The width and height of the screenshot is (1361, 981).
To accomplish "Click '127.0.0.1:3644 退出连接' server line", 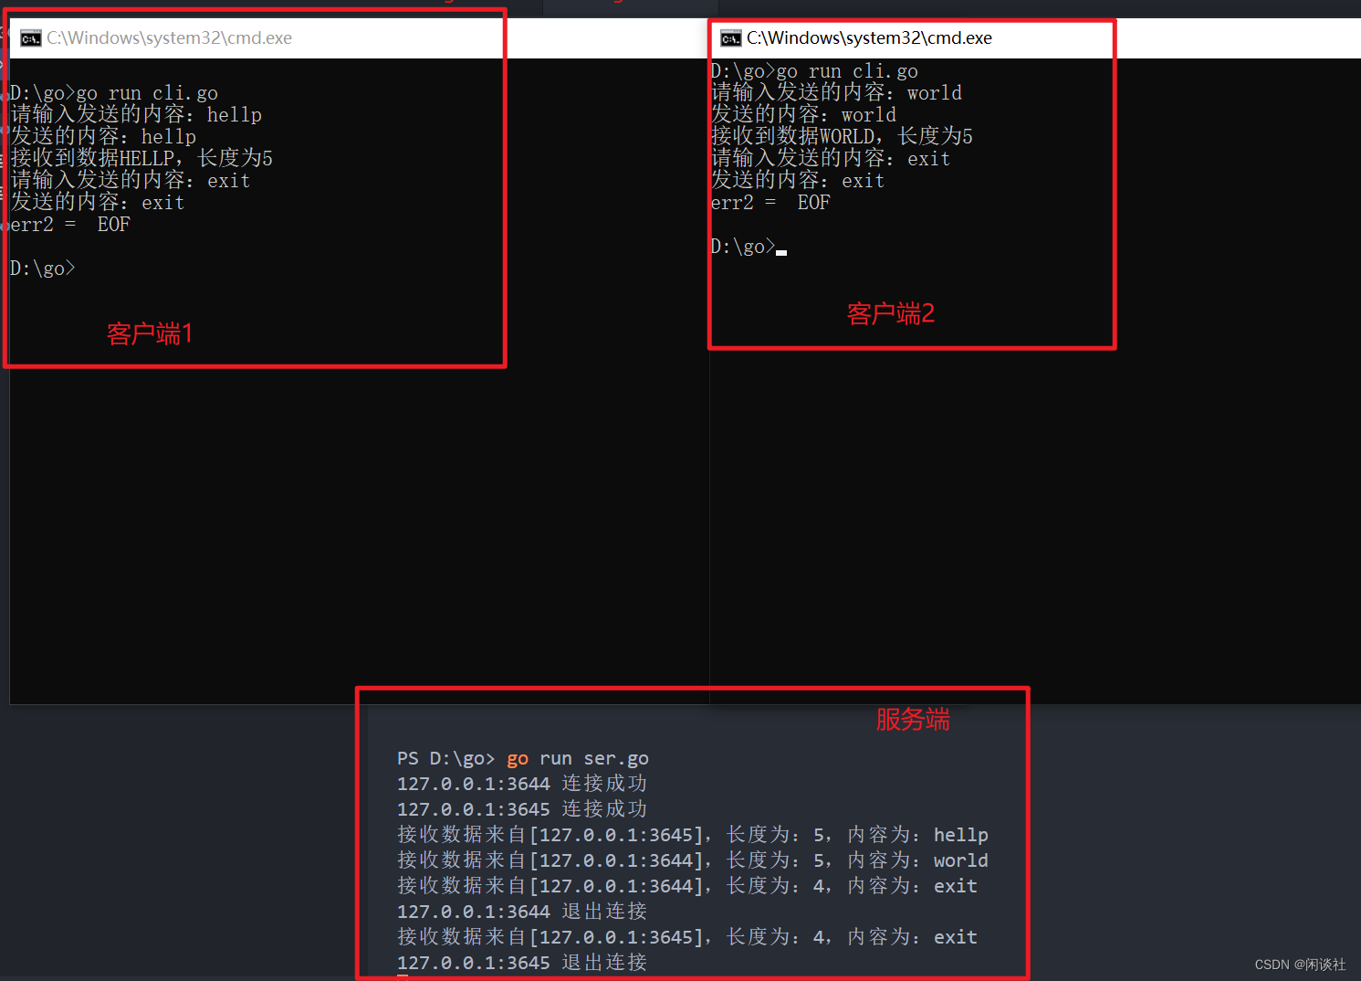I will [x=522, y=912].
